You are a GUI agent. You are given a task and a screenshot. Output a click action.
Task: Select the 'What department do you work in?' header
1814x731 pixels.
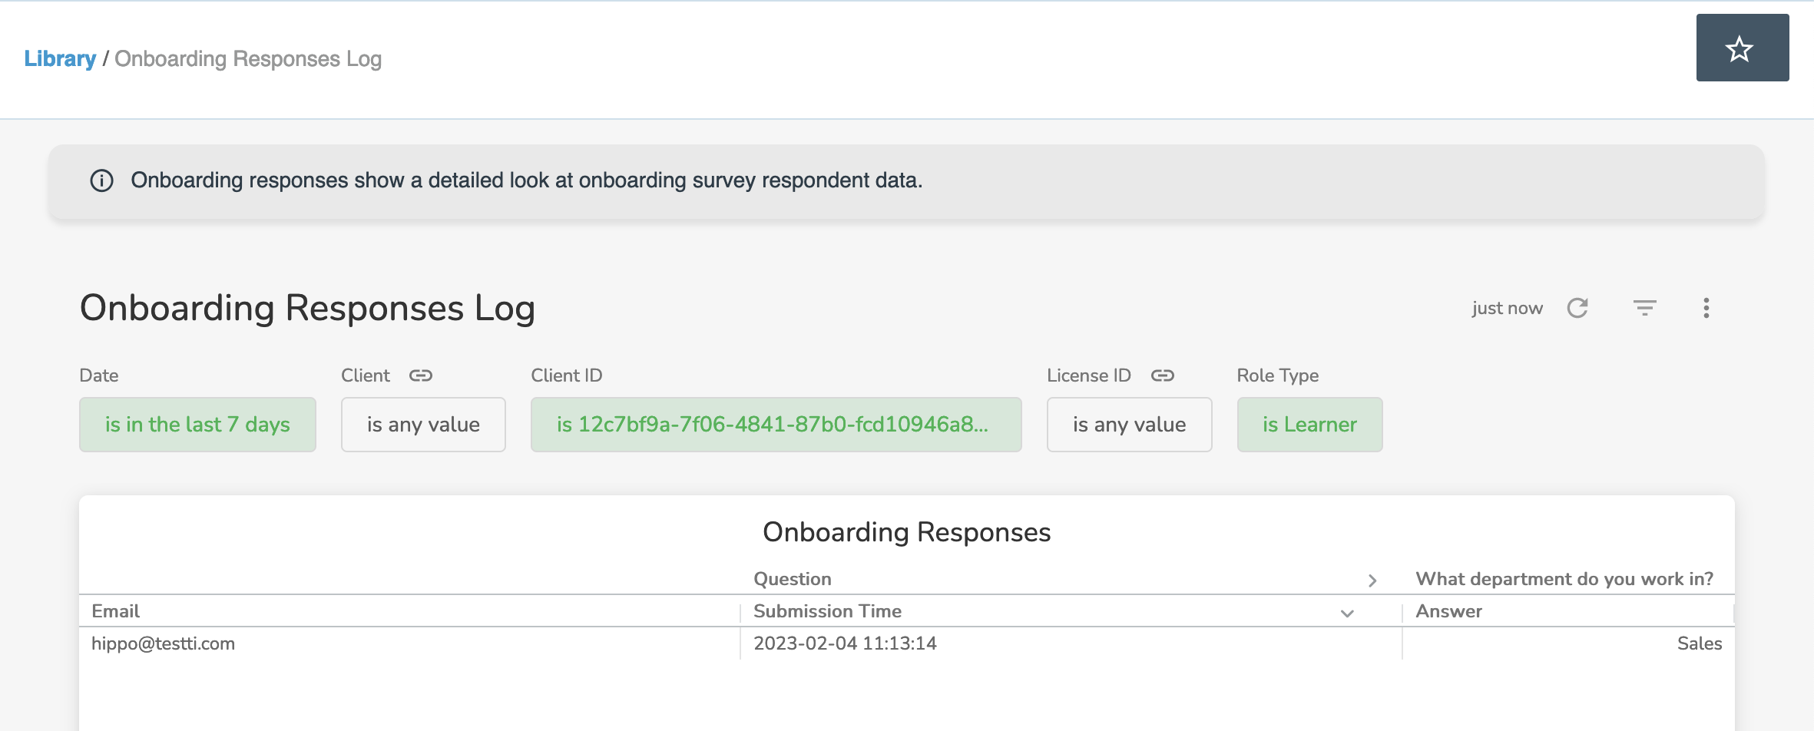[x=1564, y=579]
